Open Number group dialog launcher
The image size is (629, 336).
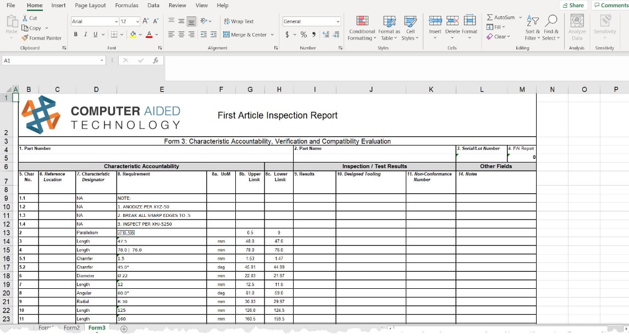(x=340, y=48)
